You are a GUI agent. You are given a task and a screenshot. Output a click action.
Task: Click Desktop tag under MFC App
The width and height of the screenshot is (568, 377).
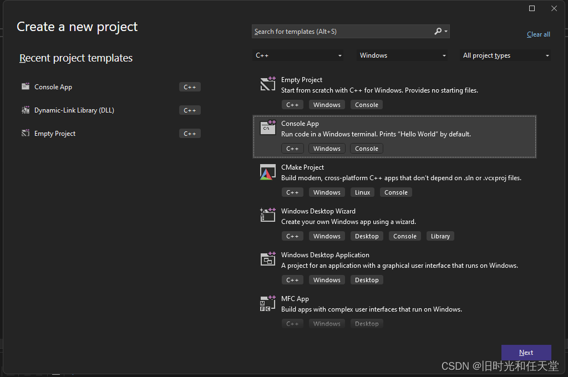(x=367, y=324)
